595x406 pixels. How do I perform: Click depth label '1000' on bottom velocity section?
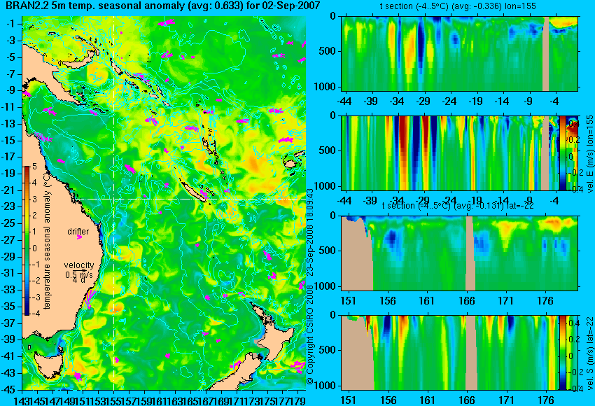point(325,386)
